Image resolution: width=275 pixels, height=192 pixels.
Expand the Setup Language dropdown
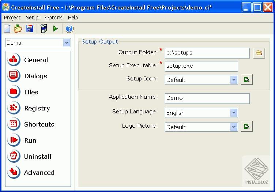coord(234,113)
